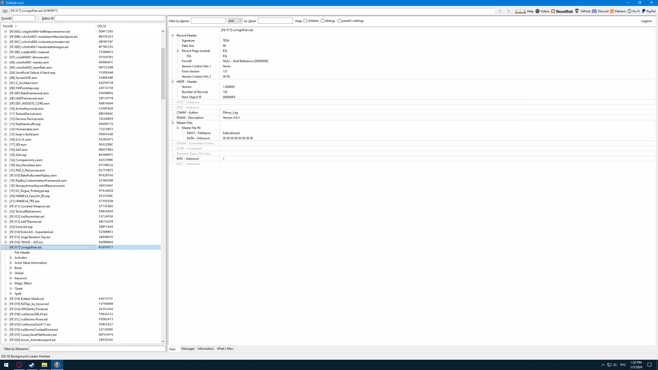
Task: Toggle the parent's siblings checkbox
Action: 339,21
